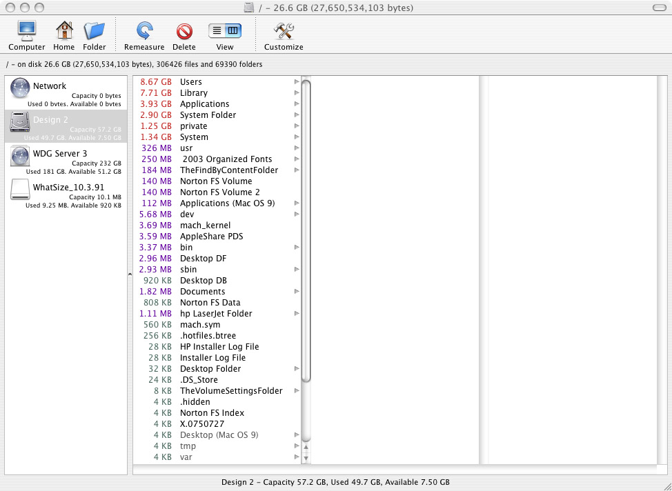Click the drive proxy icon in title bar
Screen dimensions: 672x491
(249, 8)
